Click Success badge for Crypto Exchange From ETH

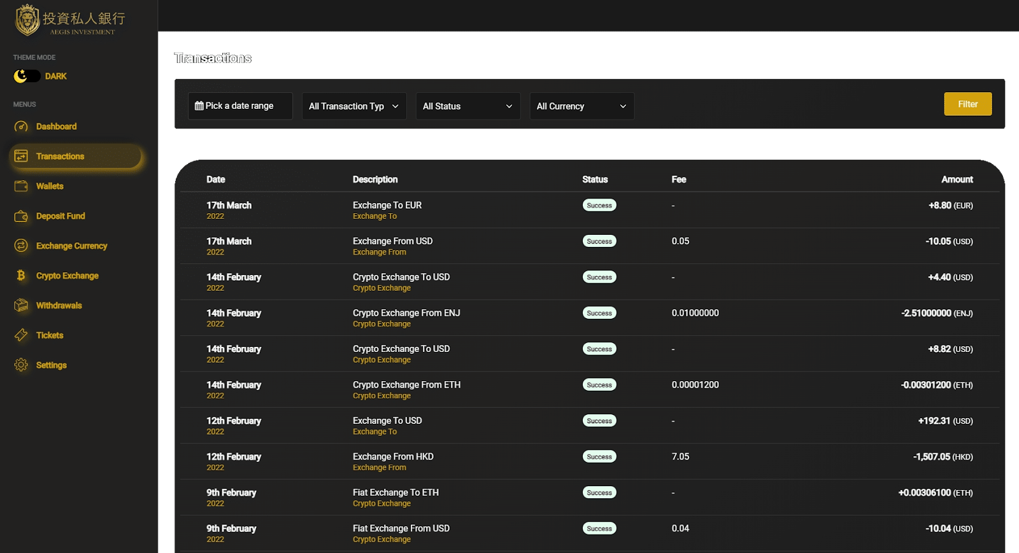[x=599, y=385]
